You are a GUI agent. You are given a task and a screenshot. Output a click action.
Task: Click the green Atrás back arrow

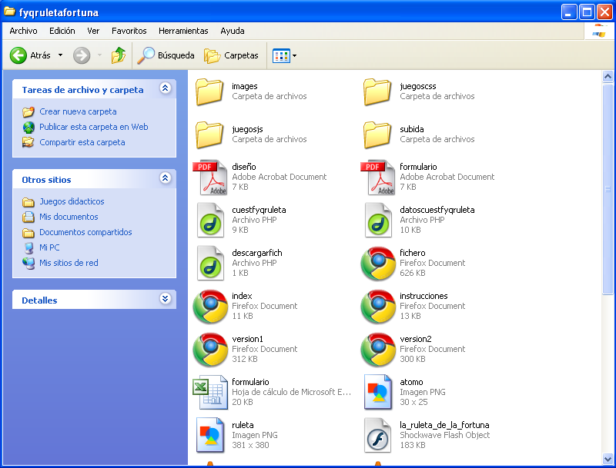(x=18, y=55)
